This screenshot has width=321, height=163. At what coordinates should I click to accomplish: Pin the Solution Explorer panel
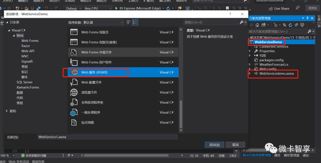pyautogui.click(x=308, y=18)
